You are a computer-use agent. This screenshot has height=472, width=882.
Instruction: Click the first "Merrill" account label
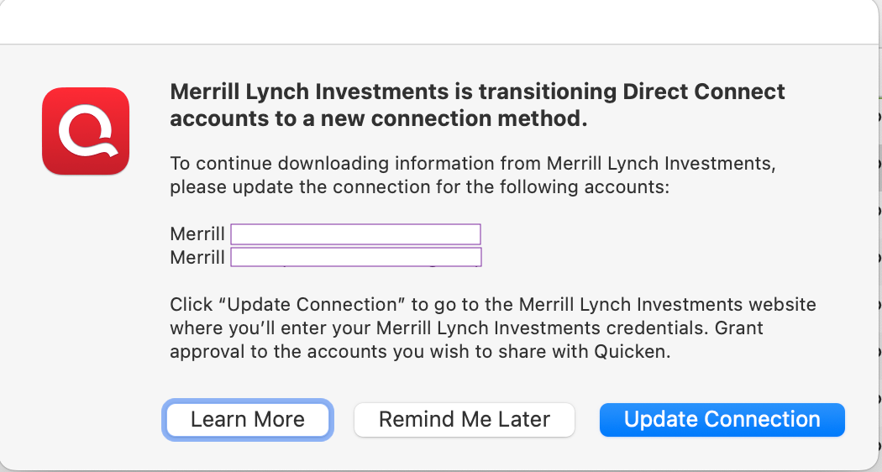[x=197, y=233]
